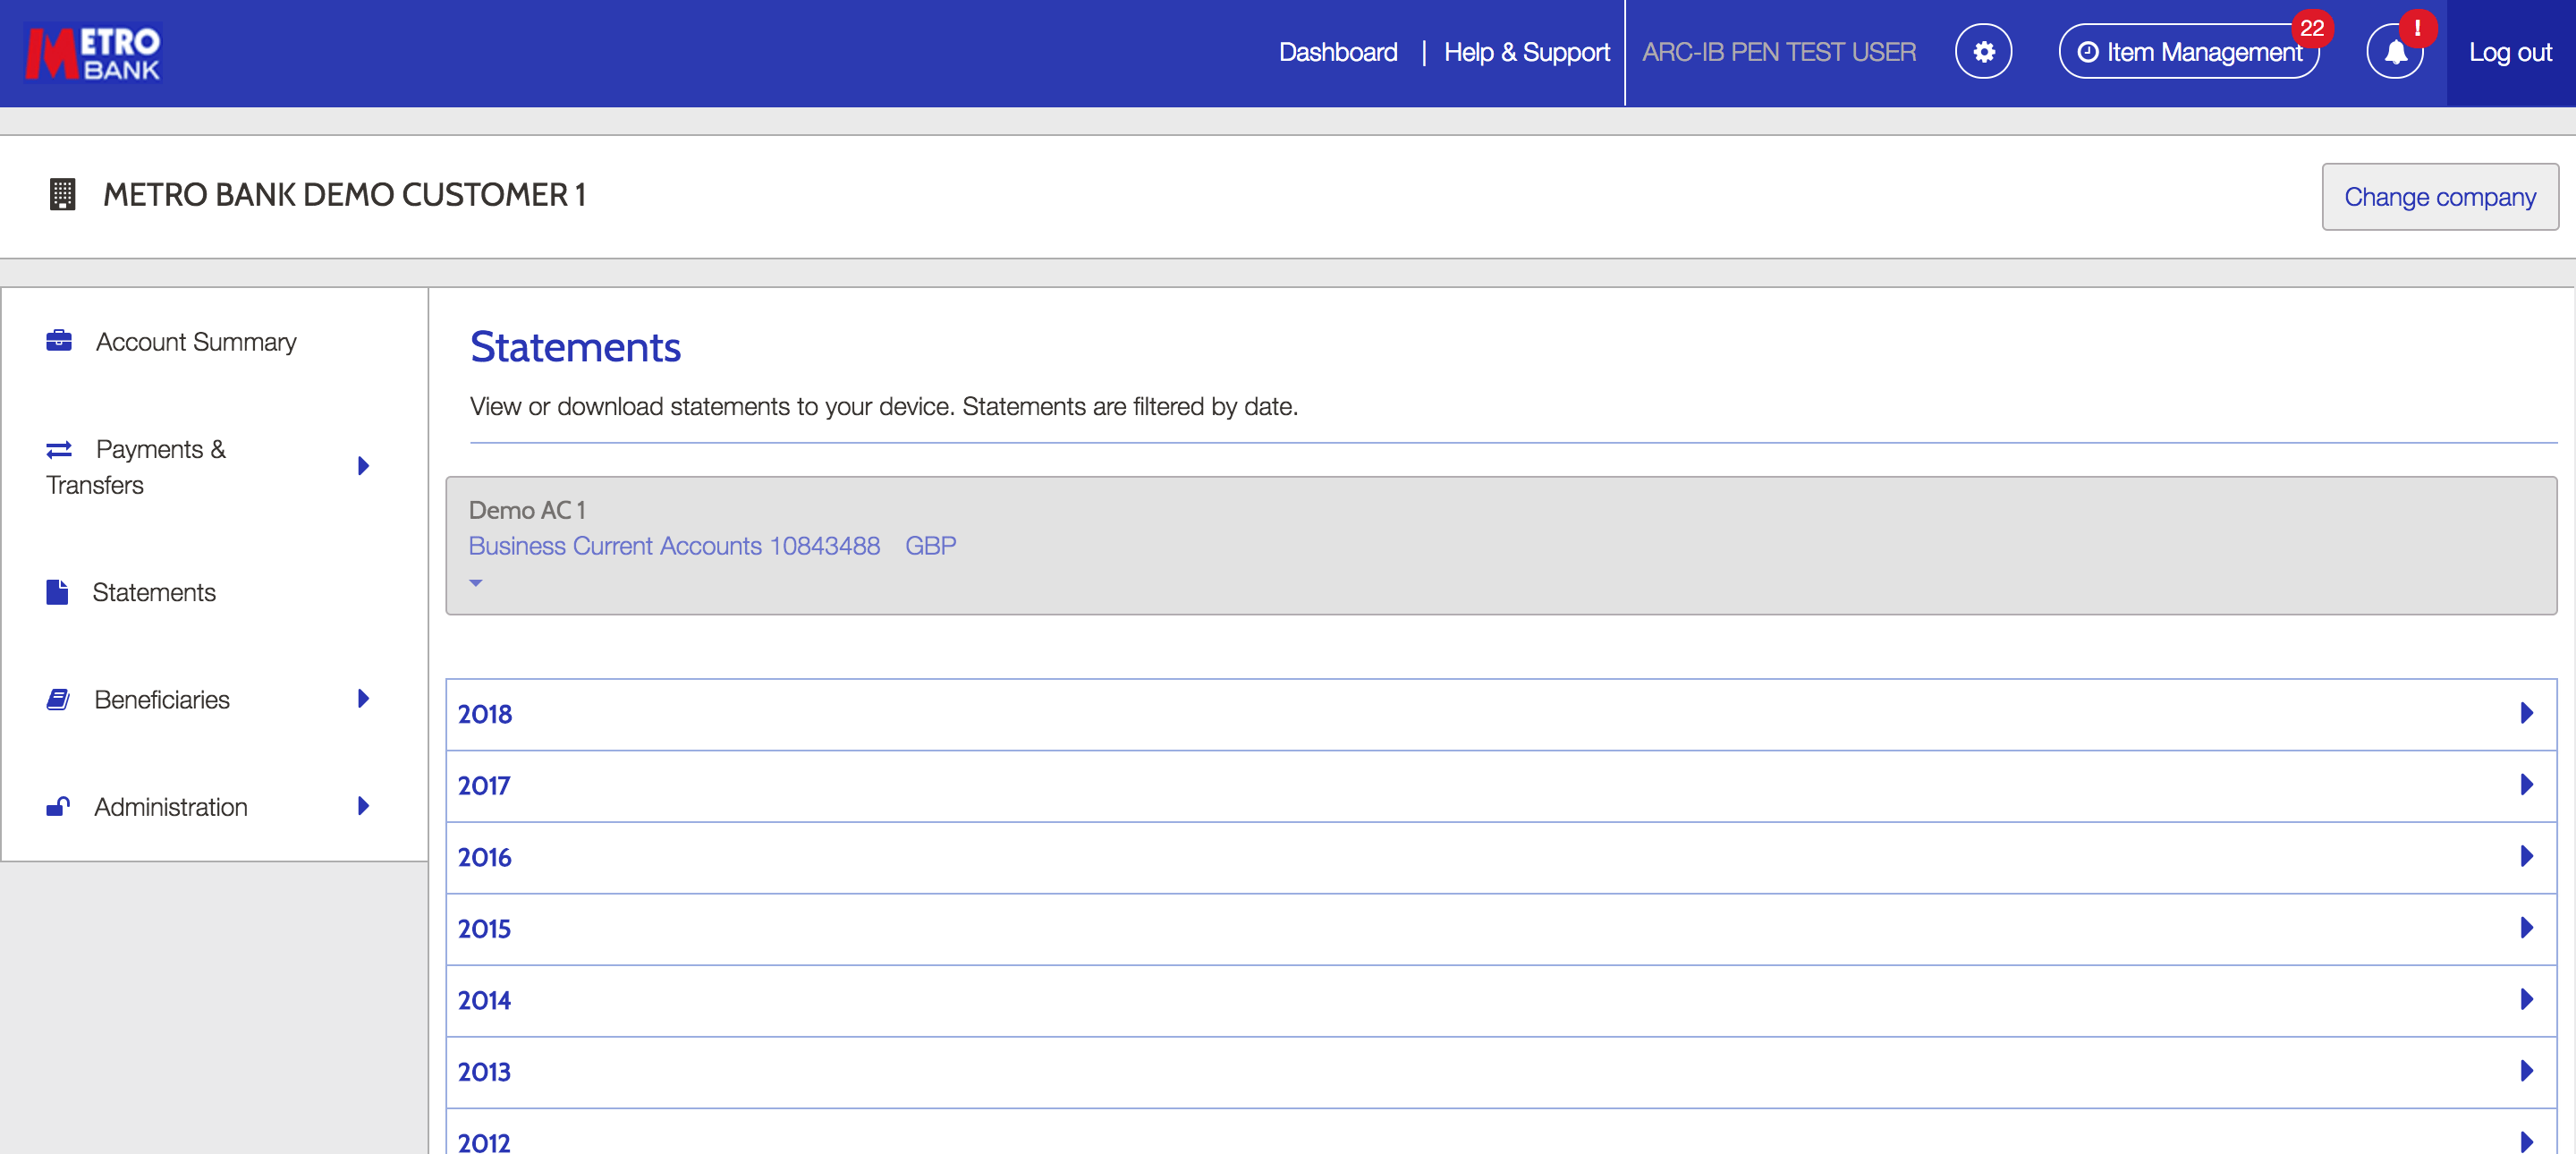Click Help & Support menu item
The width and height of the screenshot is (2576, 1154).
pyautogui.click(x=1526, y=49)
